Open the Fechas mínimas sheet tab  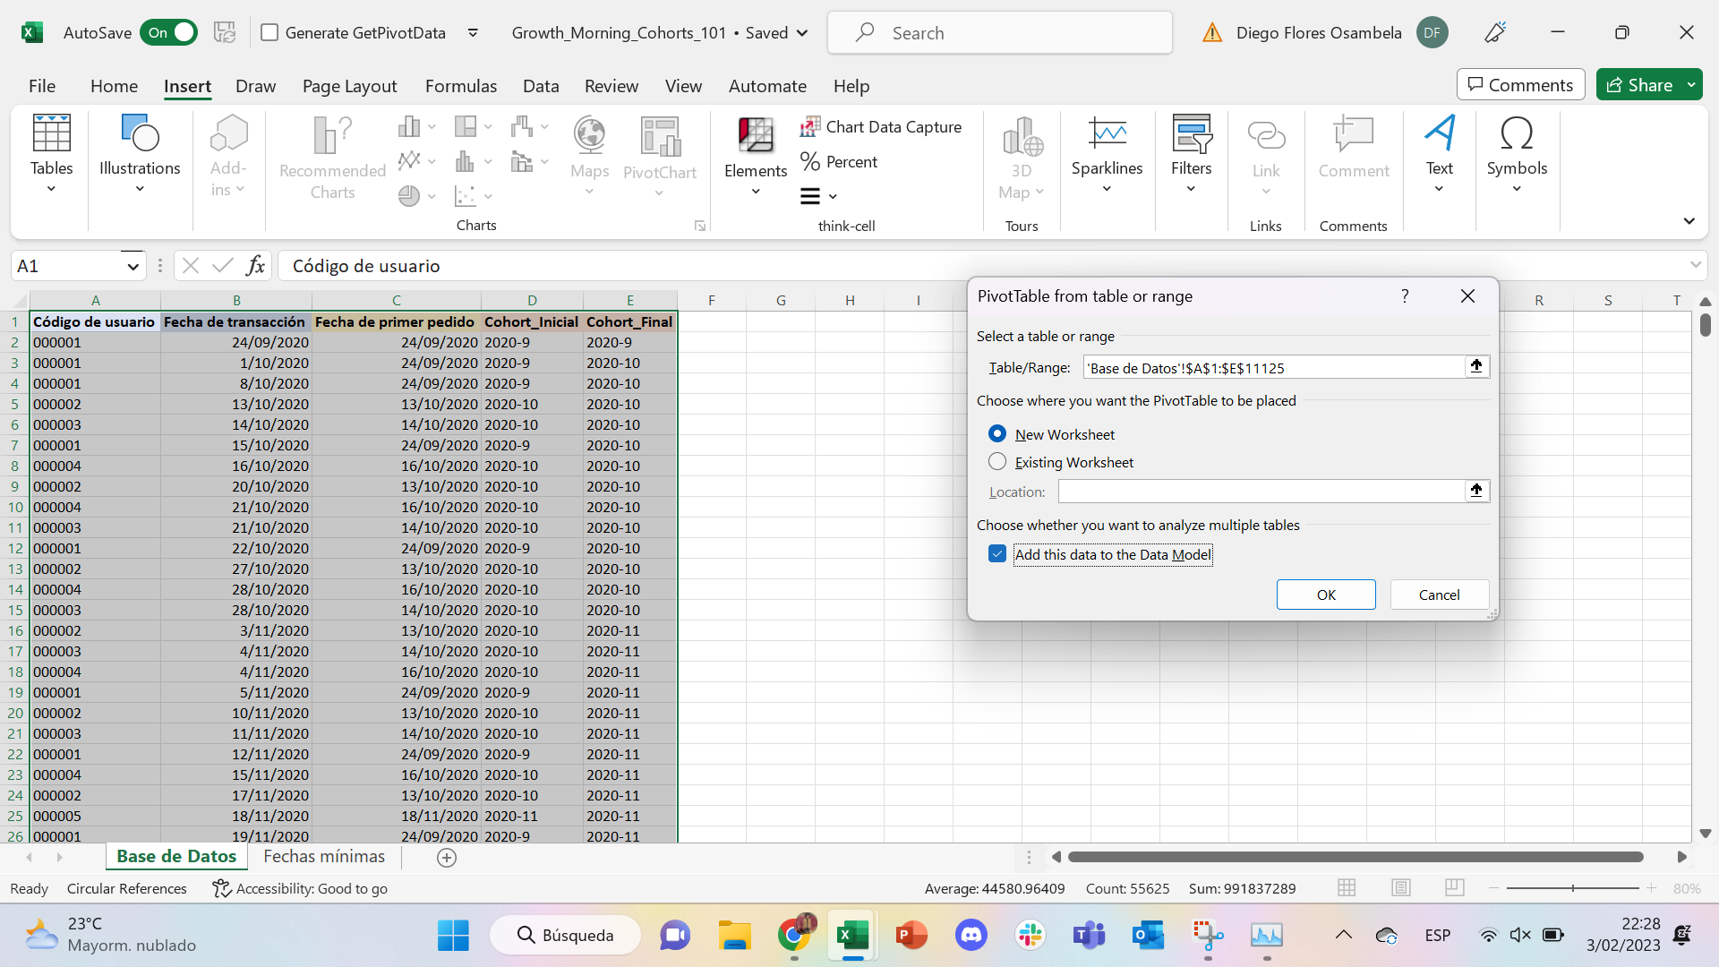tap(323, 857)
